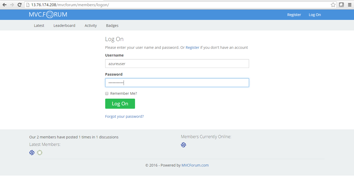Click the browser extension icon beside the star
This screenshot has height=181, width=354.
341,4
